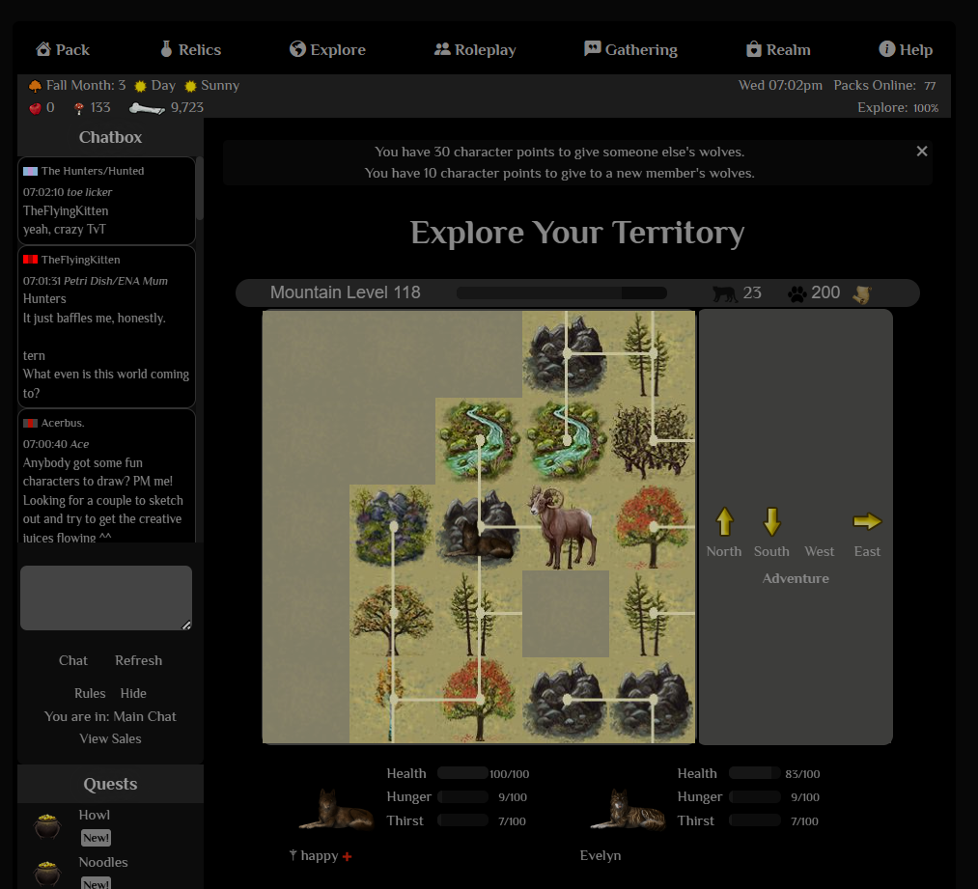Click the West direction label
978x889 pixels.
819,552
